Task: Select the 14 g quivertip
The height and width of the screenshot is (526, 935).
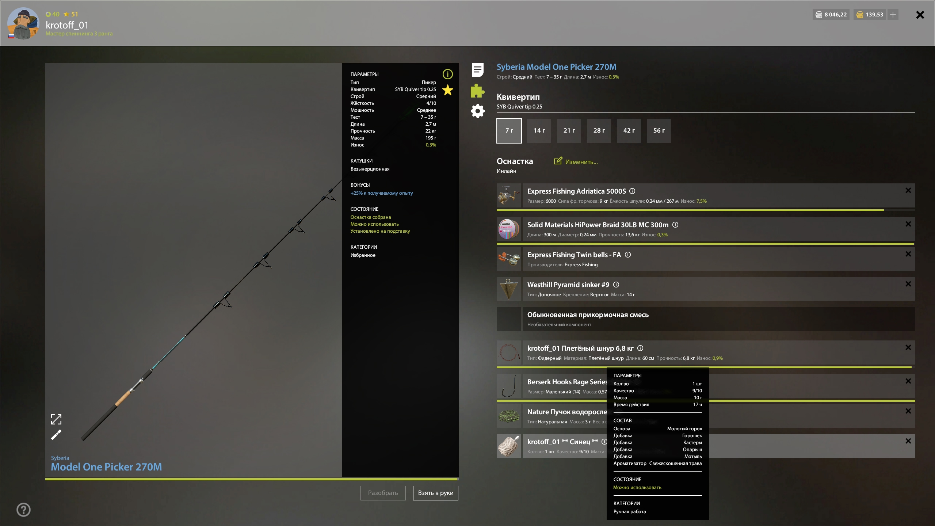Action: click(539, 130)
